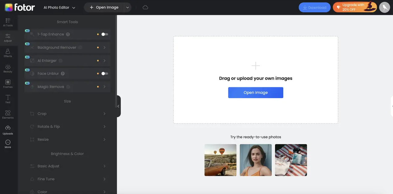
Task: Open the Effects sidebar panel
Action: (8, 53)
